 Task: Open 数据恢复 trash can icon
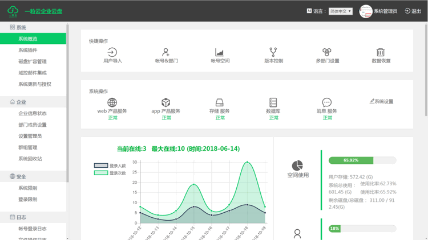point(381,52)
